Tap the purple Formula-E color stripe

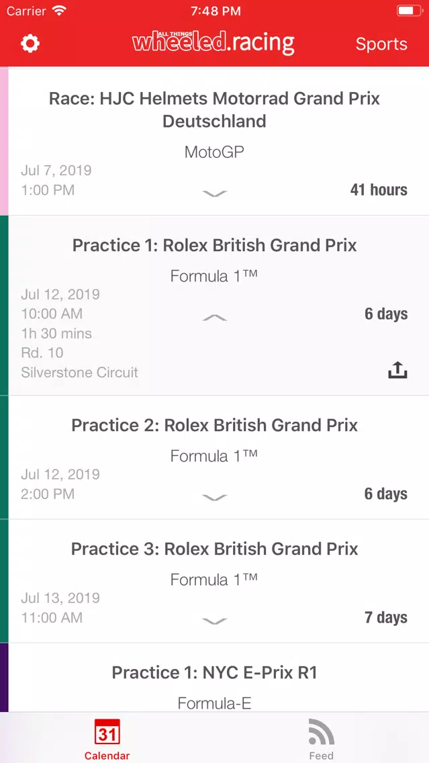(4, 677)
